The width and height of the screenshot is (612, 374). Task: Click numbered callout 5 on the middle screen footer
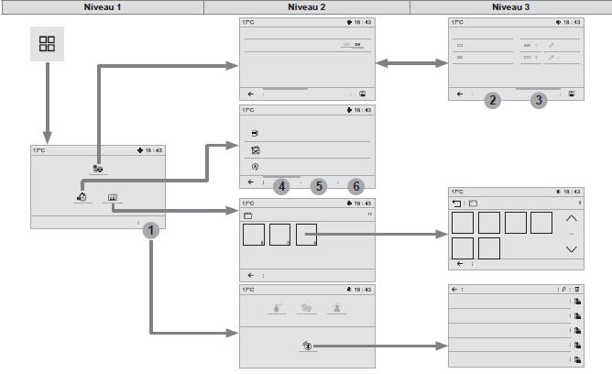pyautogui.click(x=319, y=186)
